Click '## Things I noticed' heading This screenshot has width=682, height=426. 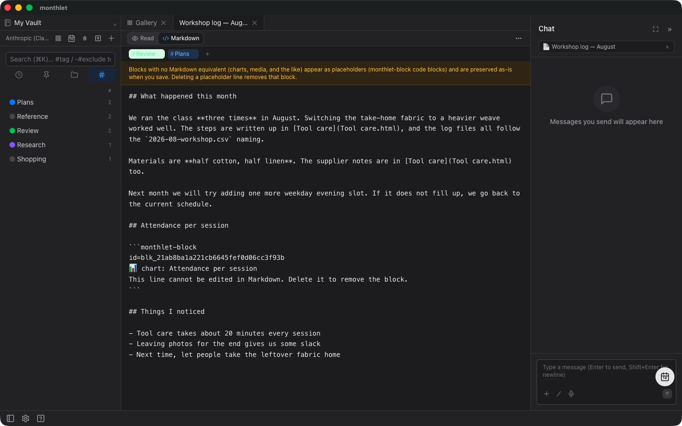click(167, 311)
